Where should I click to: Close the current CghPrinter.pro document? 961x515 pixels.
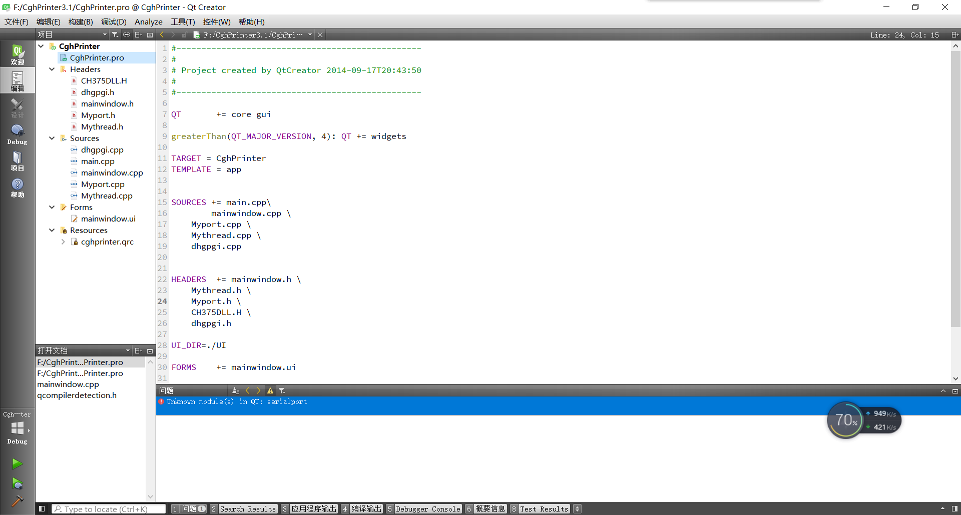(x=320, y=34)
